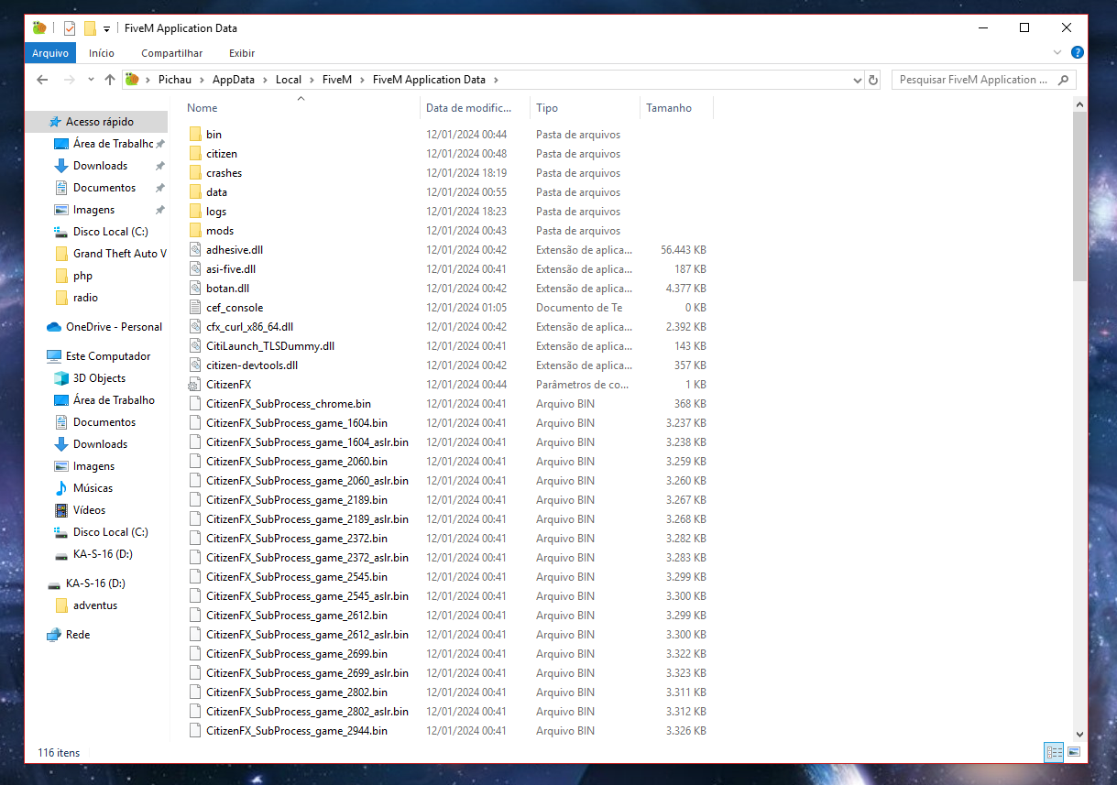Select the php folder in navigation pane
Viewport: 1117px width, 785px height.
82,276
